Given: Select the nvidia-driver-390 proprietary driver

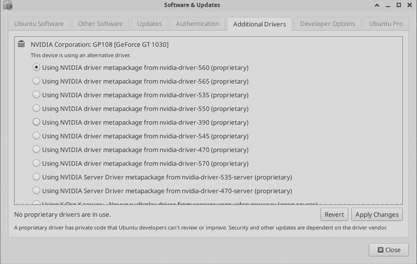Looking at the screenshot, I should pos(36,122).
